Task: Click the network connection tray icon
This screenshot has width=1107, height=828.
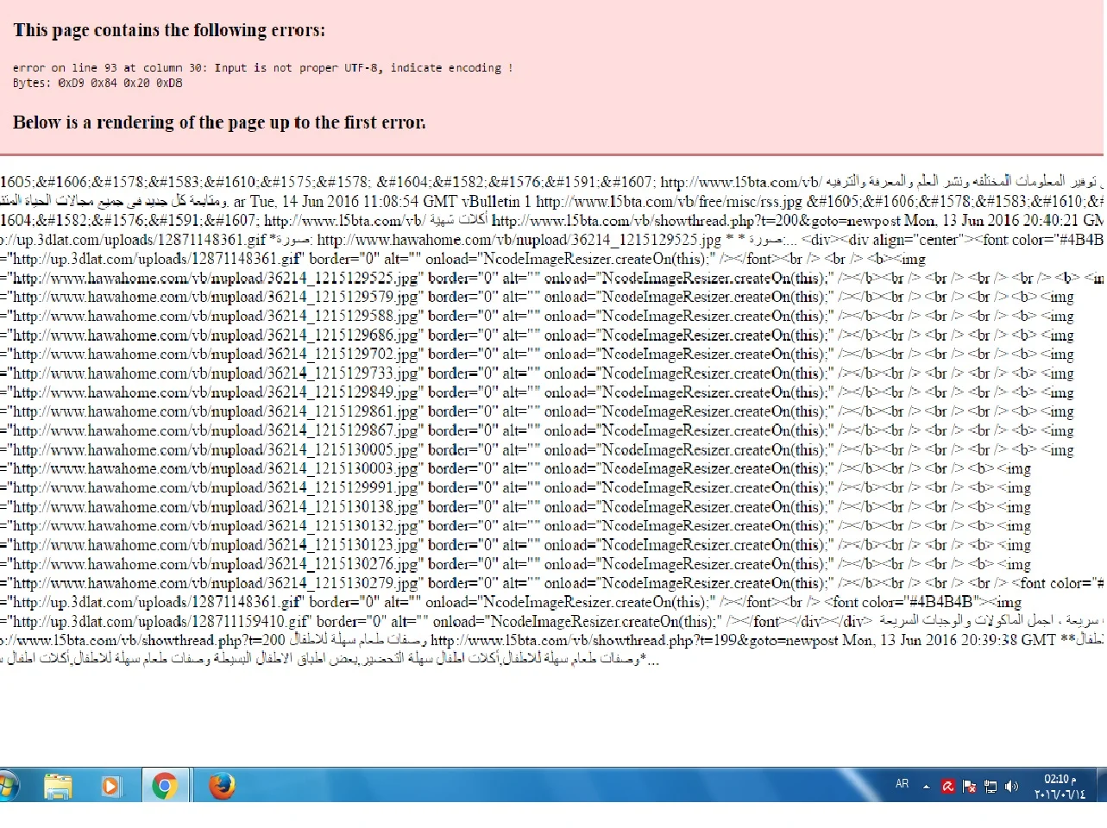Action: coord(991,786)
